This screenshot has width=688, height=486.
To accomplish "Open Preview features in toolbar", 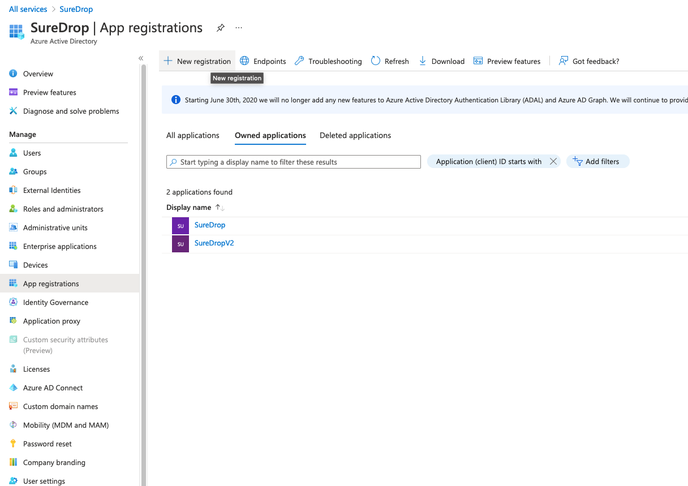I will point(507,61).
